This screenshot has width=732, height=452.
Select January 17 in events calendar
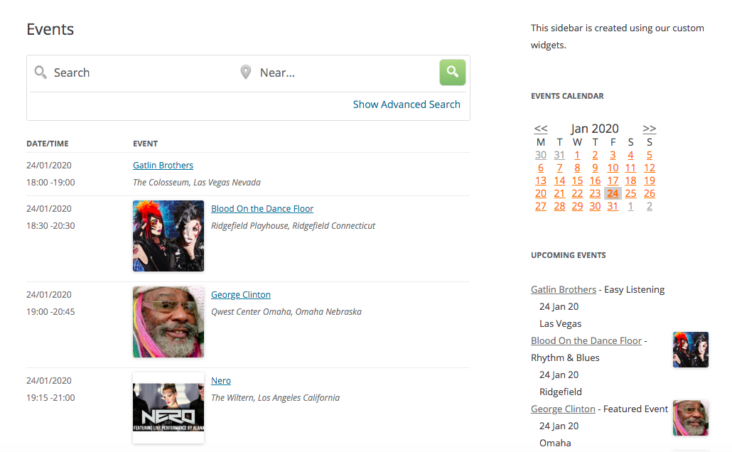pyautogui.click(x=613, y=181)
